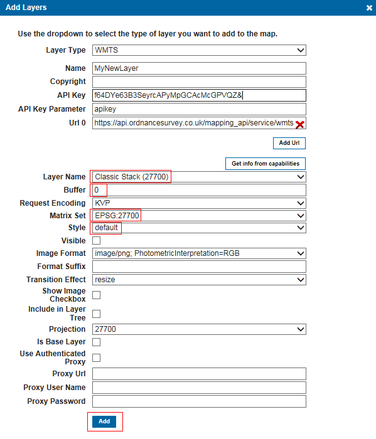376x439 pixels.
Task: Check Include in Layer Tree
Action: (97, 314)
